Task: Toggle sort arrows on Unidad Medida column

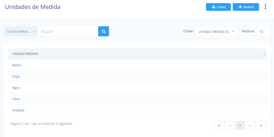Action: (264, 54)
